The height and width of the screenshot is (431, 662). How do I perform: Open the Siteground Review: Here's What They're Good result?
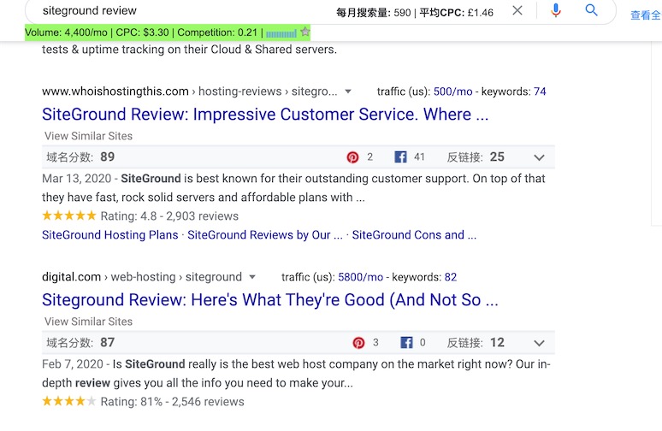click(x=269, y=299)
